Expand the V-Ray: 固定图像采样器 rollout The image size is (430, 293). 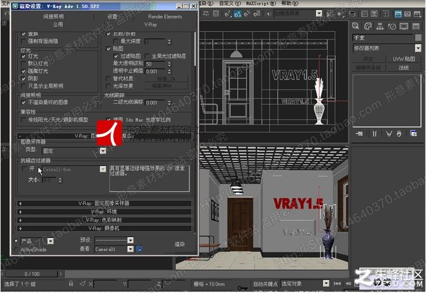coord(104,203)
